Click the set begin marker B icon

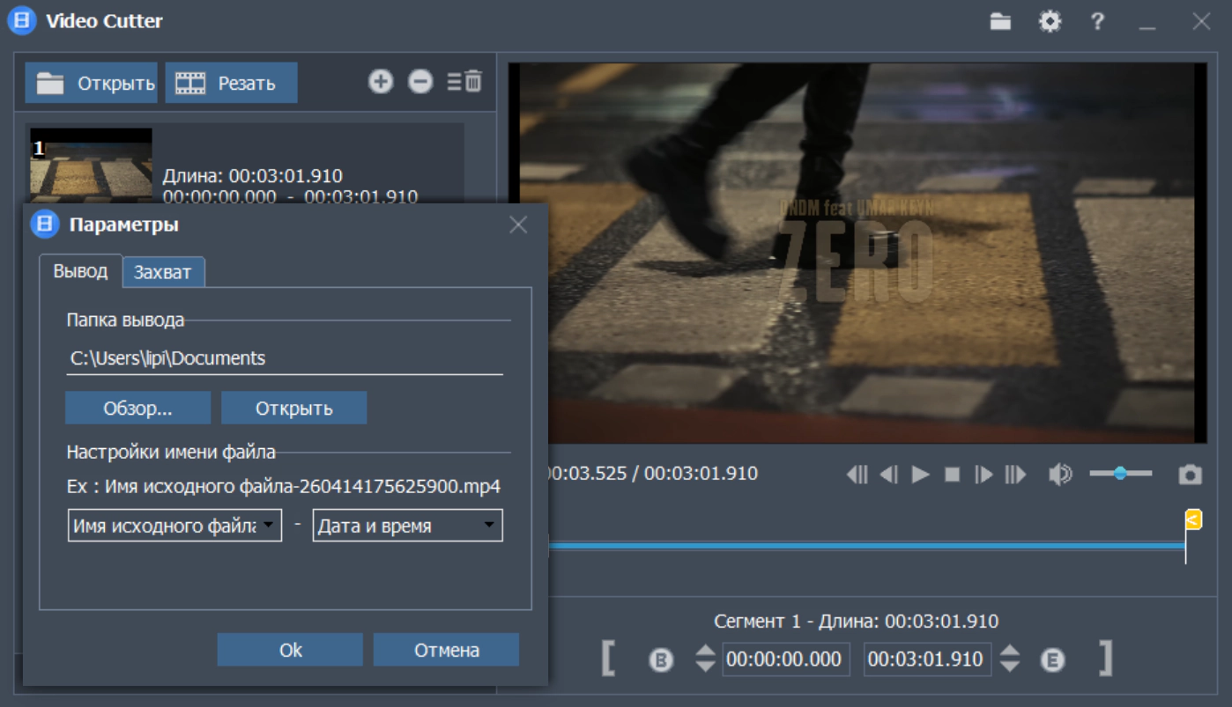(661, 659)
